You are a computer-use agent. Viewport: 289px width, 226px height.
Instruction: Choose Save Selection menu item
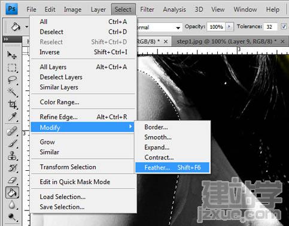pyautogui.click(x=83, y=207)
